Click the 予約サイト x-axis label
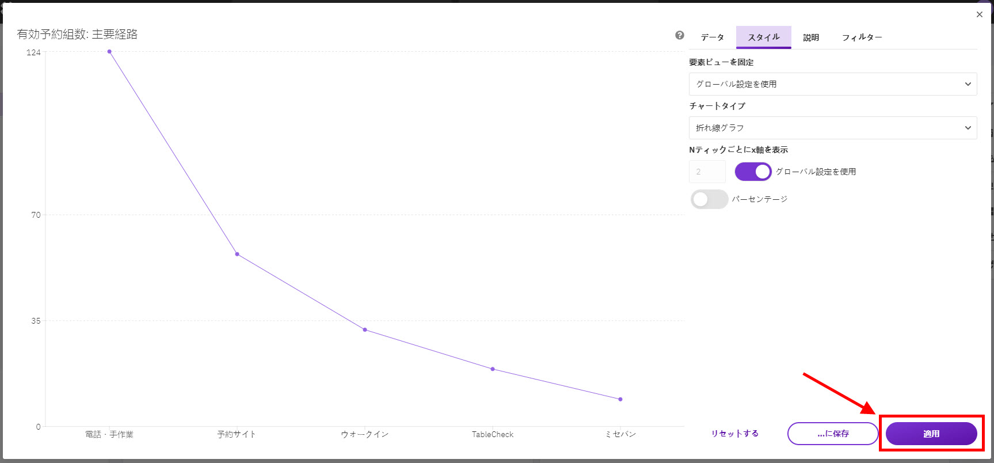Image resolution: width=994 pixels, height=463 pixels. (237, 434)
